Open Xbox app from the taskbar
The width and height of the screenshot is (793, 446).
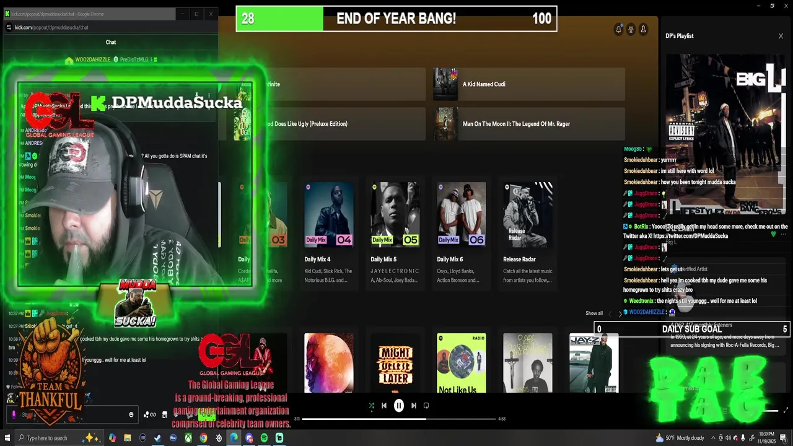188,438
